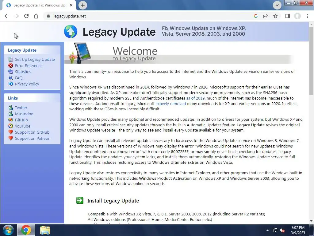Click the GitHub sidebar icon
This screenshot has height=236, width=314.
(x=11, y=120)
